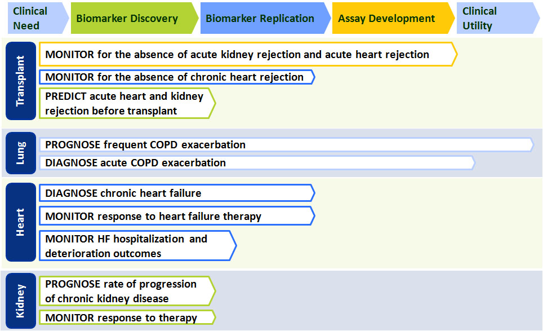543x331 pixels.
Task: Click PROGNOSE progression of chronic kidney disease
Action: [x=127, y=291]
